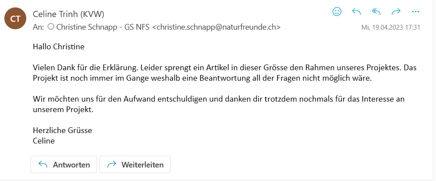The width and height of the screenshot is (436, 181).
Task: Open the more actions ellipsis menu
Action: tap(415, 12)
